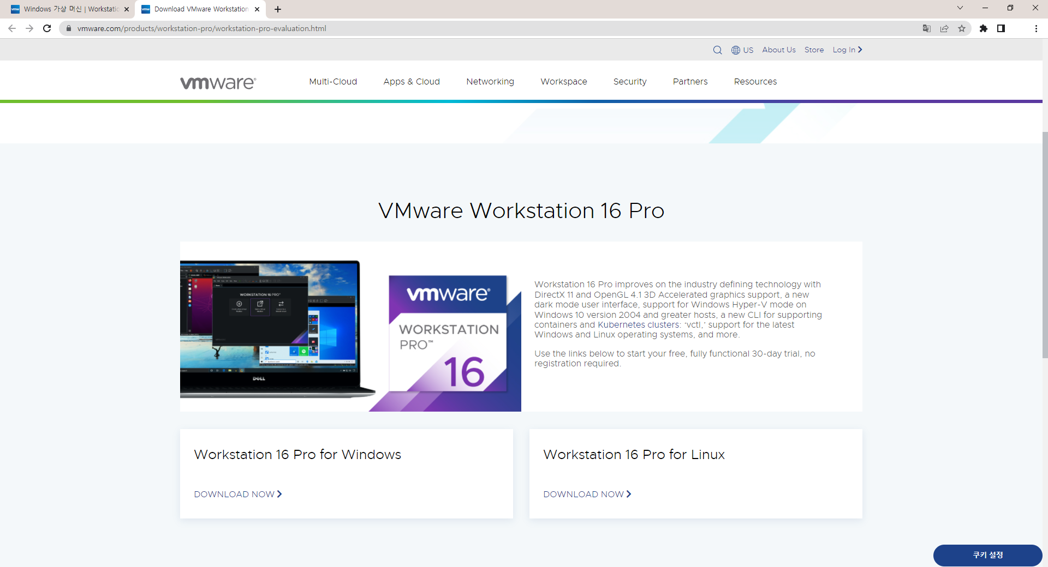The image size is (1048, 567).
Task: Click the vmware logo
Action: [218, 82]
